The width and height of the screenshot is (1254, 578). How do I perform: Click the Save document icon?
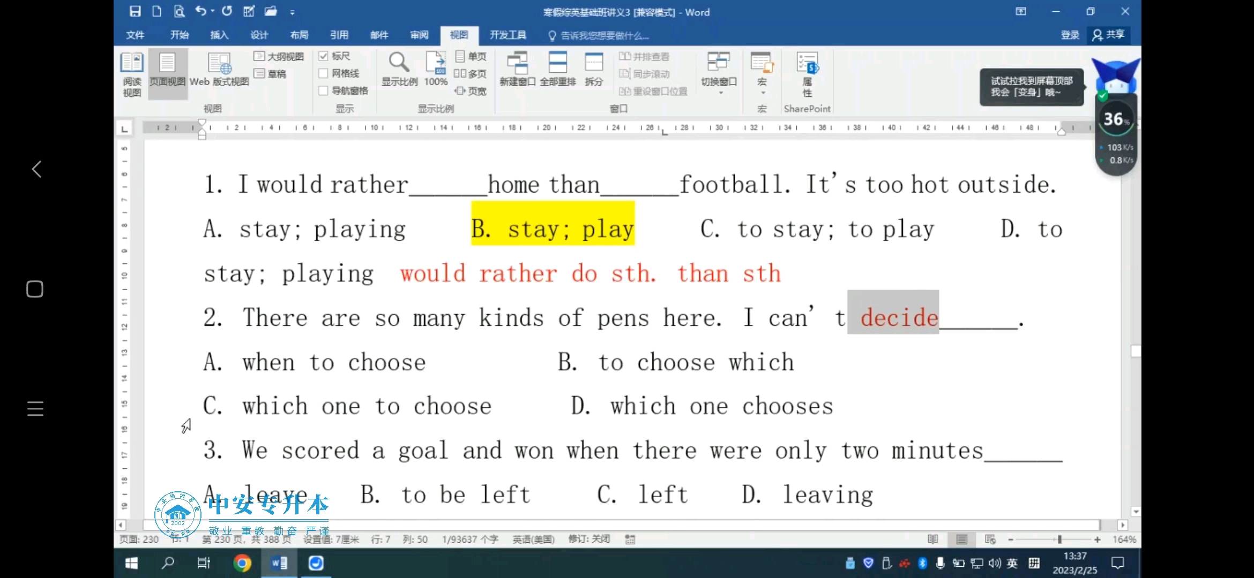(x=135, y=11)
